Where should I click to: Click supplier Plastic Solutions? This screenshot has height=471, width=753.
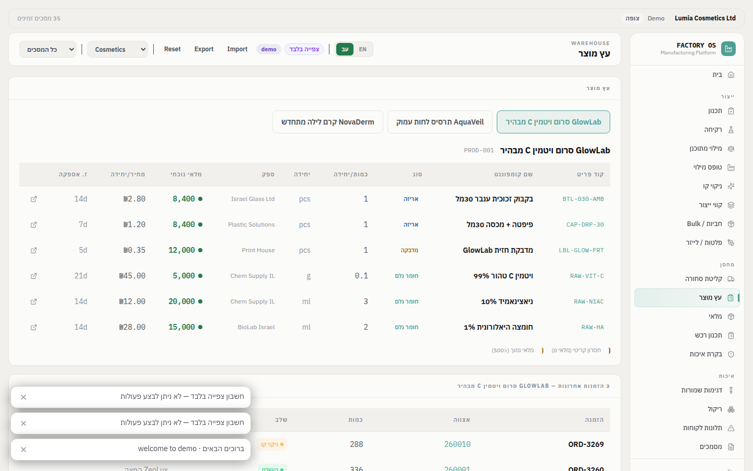tap(252, 225)
